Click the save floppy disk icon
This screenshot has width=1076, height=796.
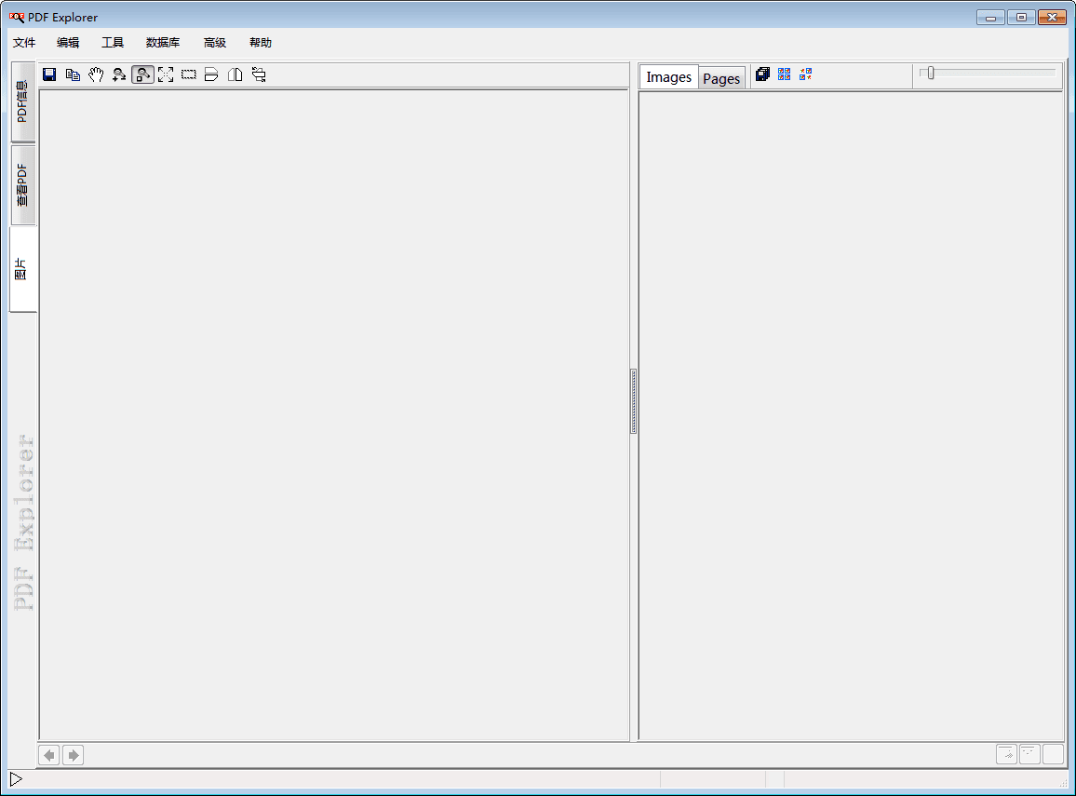[x=49, y=74]
